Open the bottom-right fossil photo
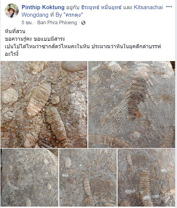 tap(146, 178)
